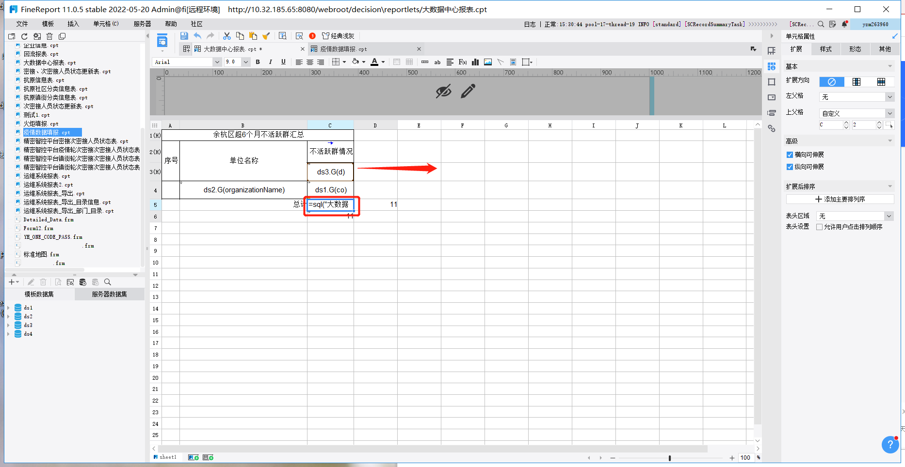
Task: Insert a formula with the F(x) icon
Action: pos(463,62)
